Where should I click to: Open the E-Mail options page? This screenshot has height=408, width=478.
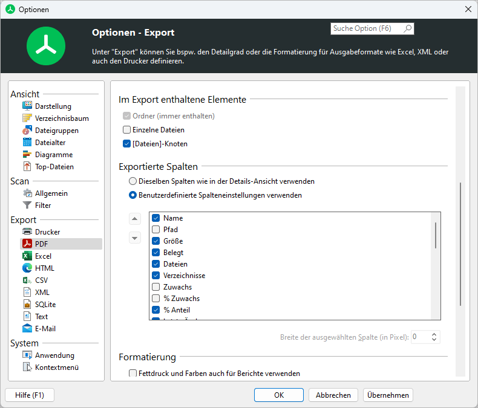pos(45,329)
